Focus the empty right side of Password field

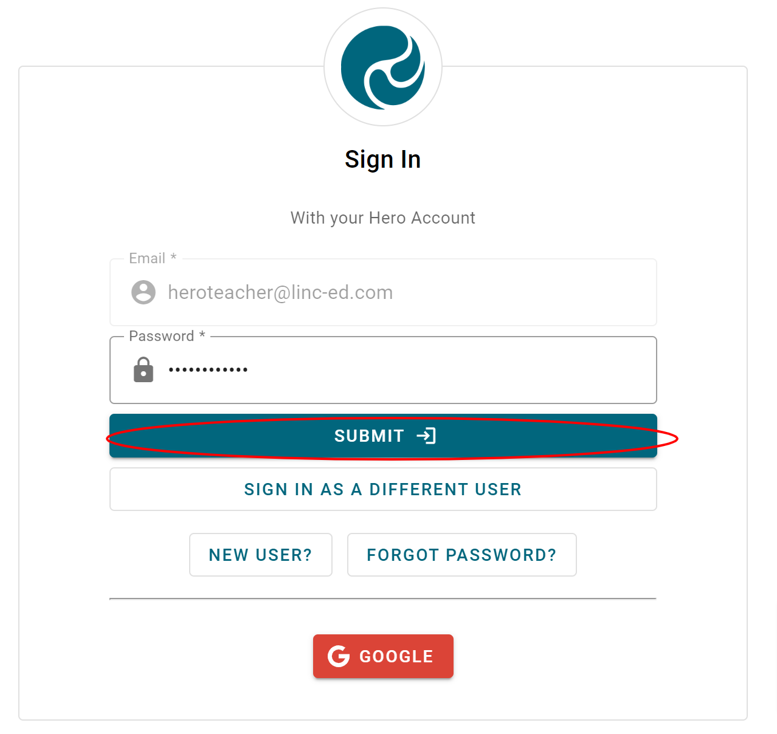click(486, 369)
